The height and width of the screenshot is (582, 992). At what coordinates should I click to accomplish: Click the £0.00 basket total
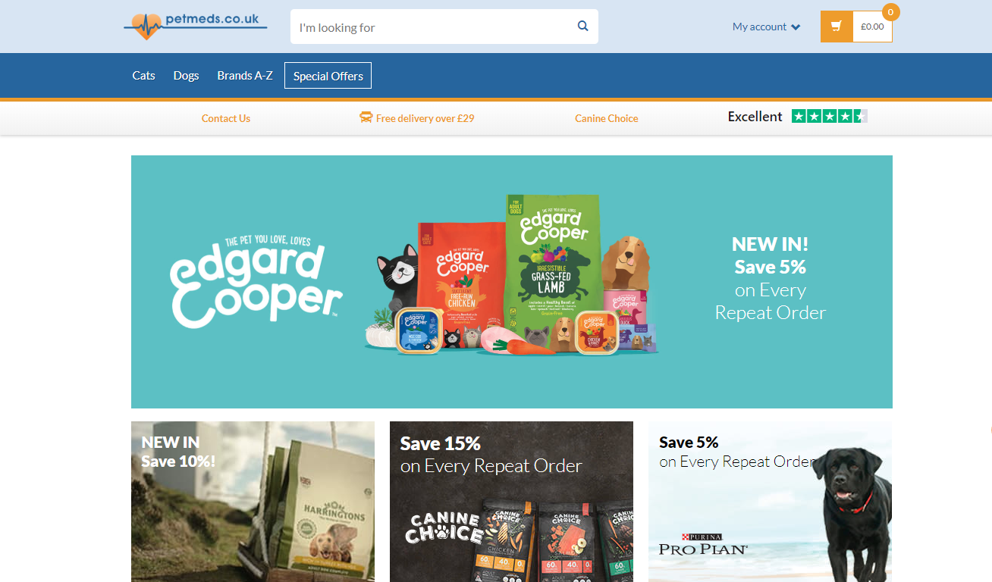872,27
